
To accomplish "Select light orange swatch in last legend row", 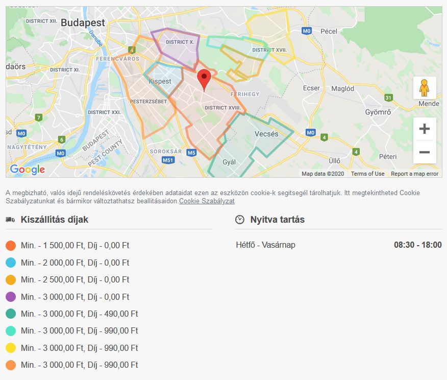I will coord(11,365).
